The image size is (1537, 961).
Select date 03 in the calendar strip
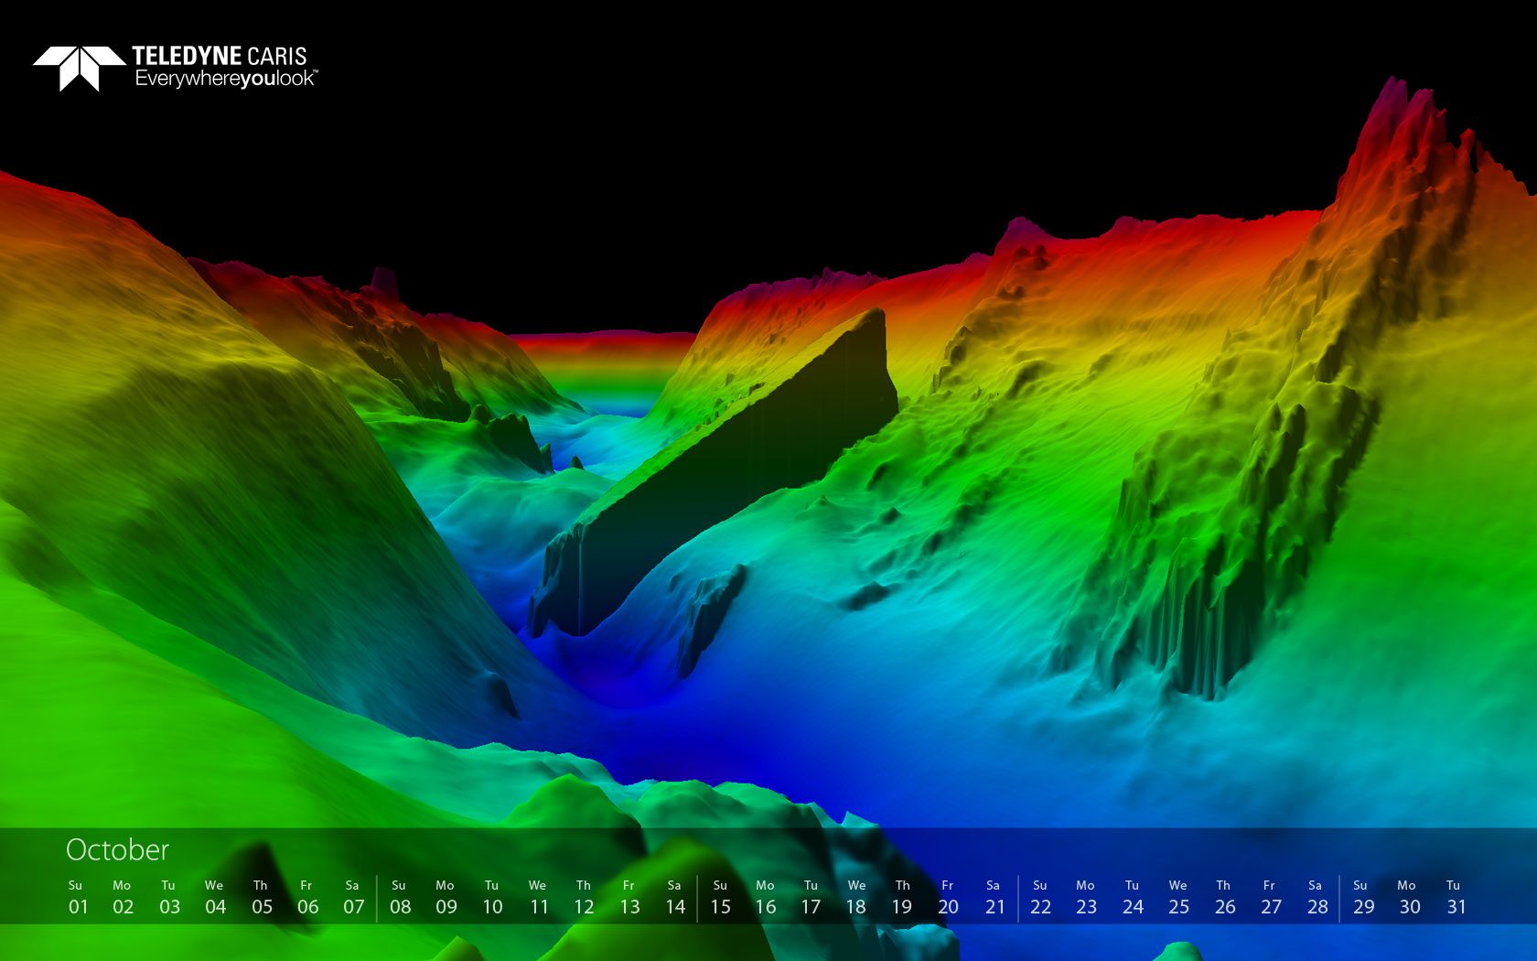169,907
